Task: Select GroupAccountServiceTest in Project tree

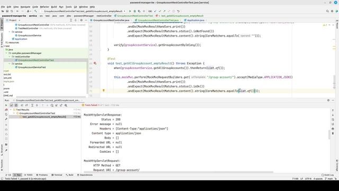Action: pos(32,67)
